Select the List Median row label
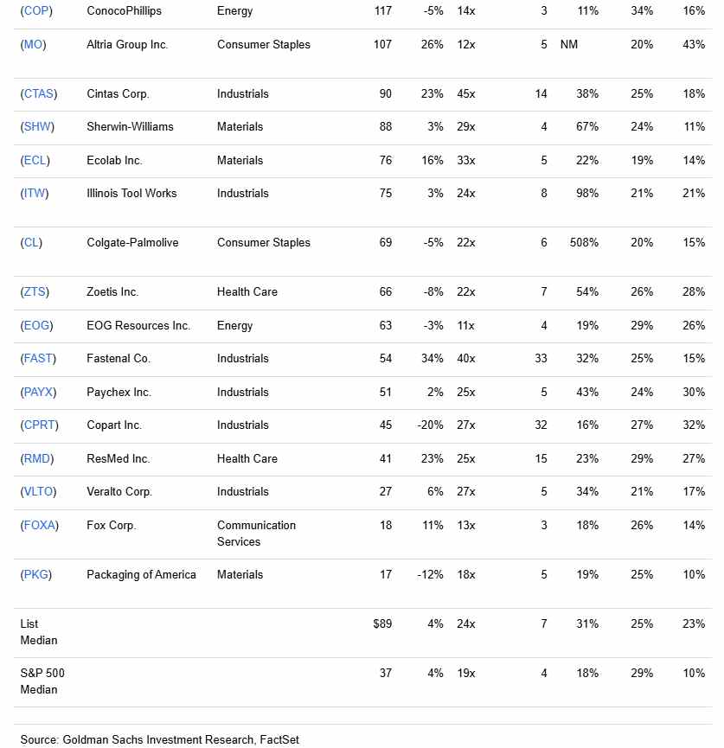The image size is (724, 748). [x=39, y=632]
